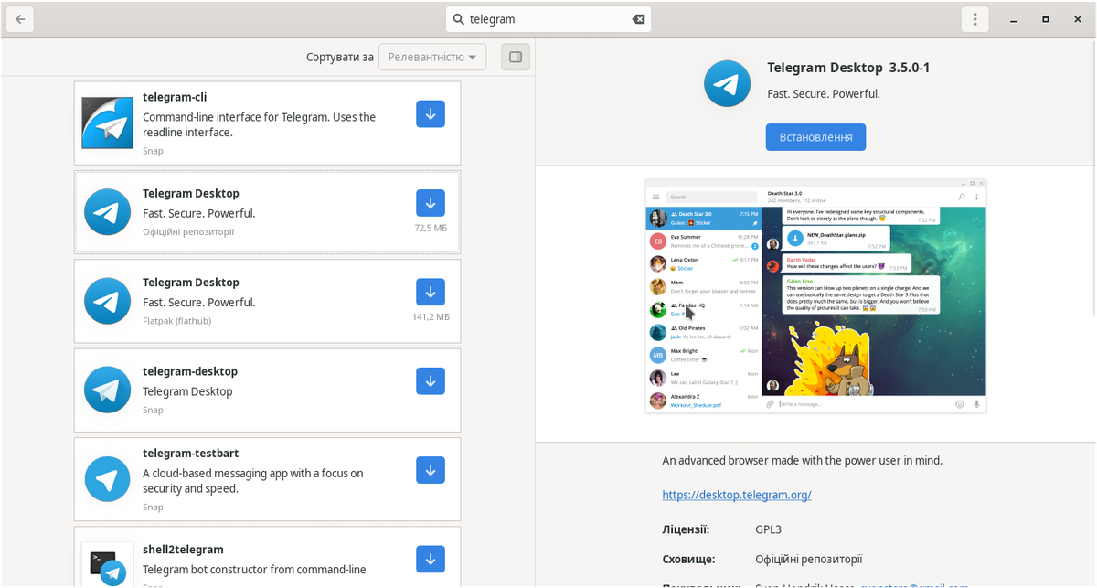This screenshot has width=1097, height=588.
Task: Open the three-dot main menu
Action: click(x=975, y=19)
